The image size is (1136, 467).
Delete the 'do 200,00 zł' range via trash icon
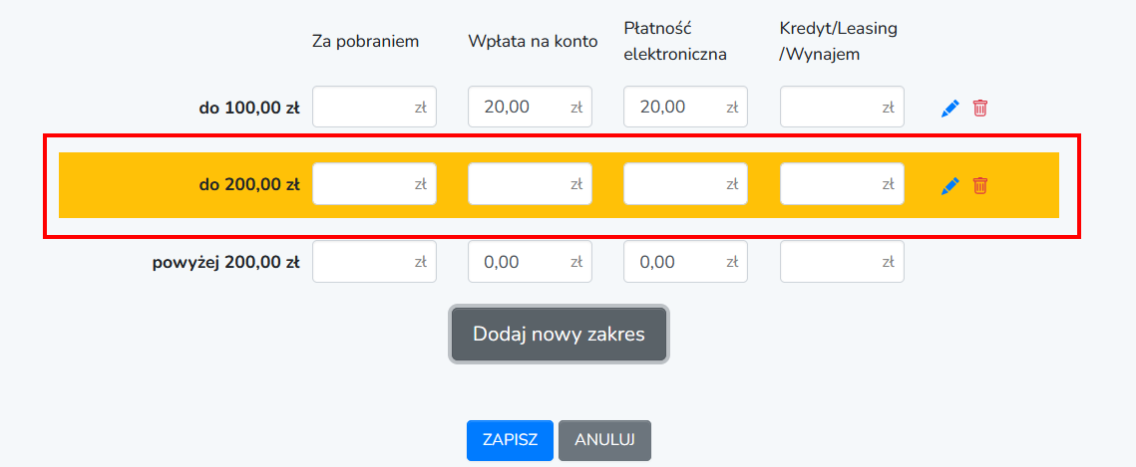[x=979, y=186]
